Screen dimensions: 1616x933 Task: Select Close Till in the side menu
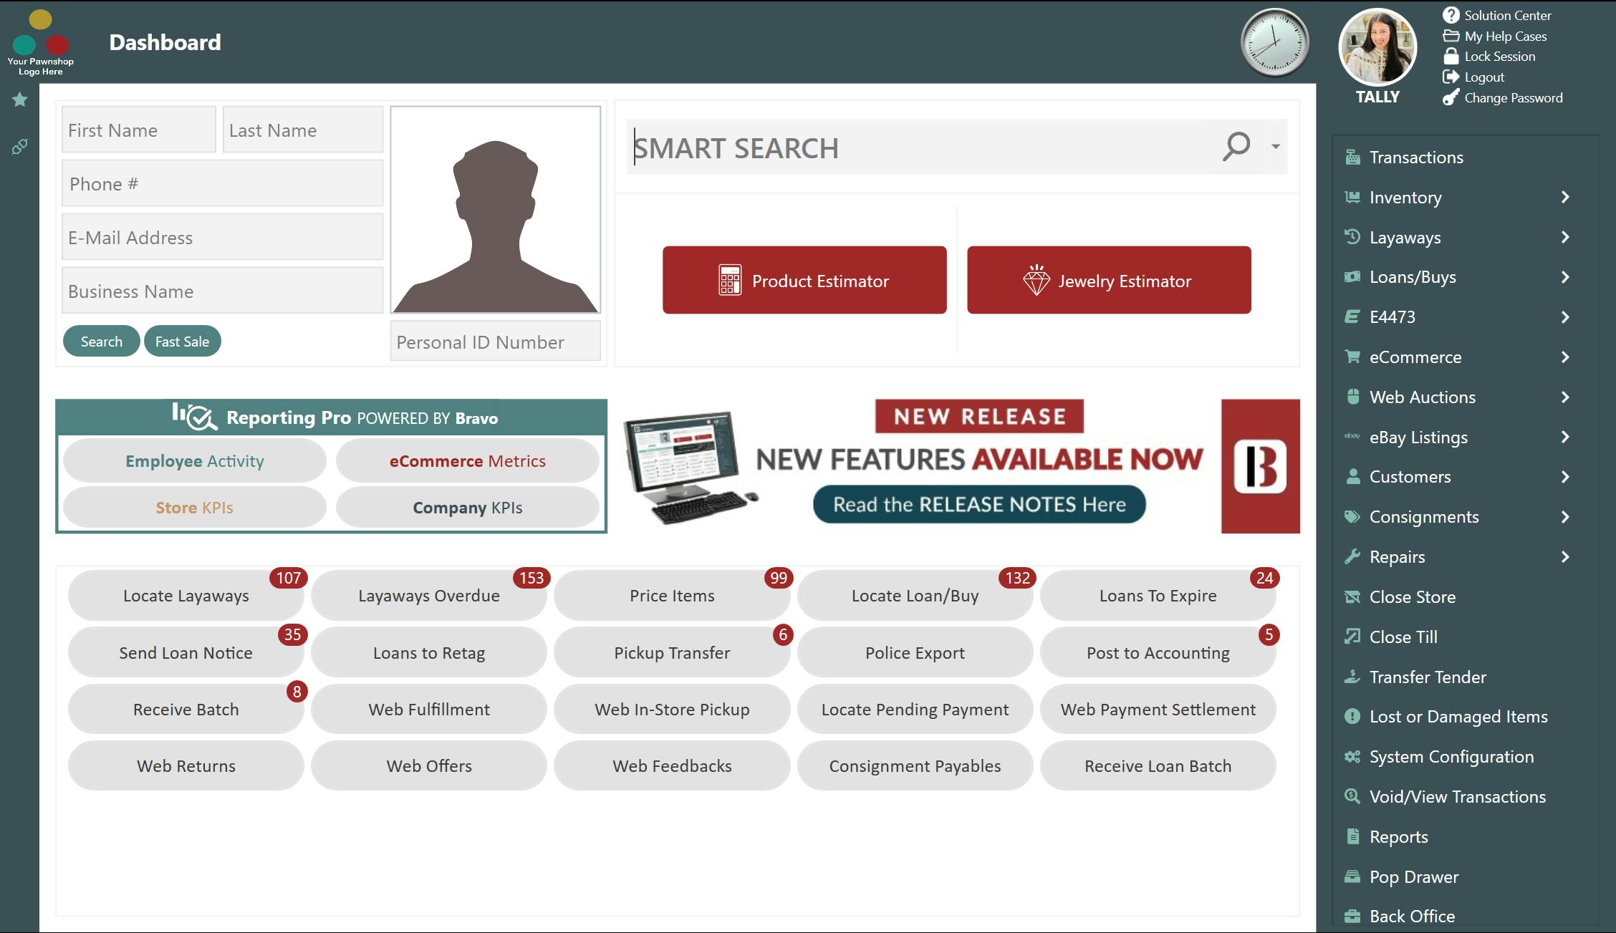coord(1403,637)
